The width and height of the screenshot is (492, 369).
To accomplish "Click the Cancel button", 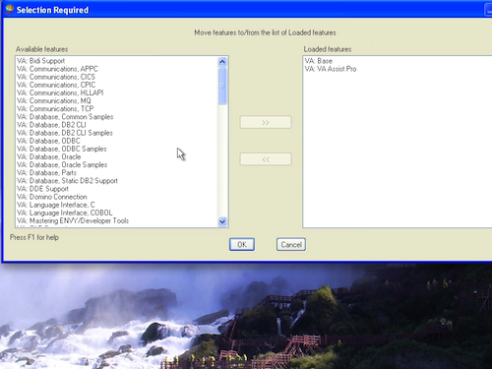I will point(291,244).
